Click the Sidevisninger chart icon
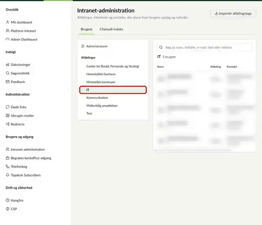262x225 pixels. pos(8,65)
